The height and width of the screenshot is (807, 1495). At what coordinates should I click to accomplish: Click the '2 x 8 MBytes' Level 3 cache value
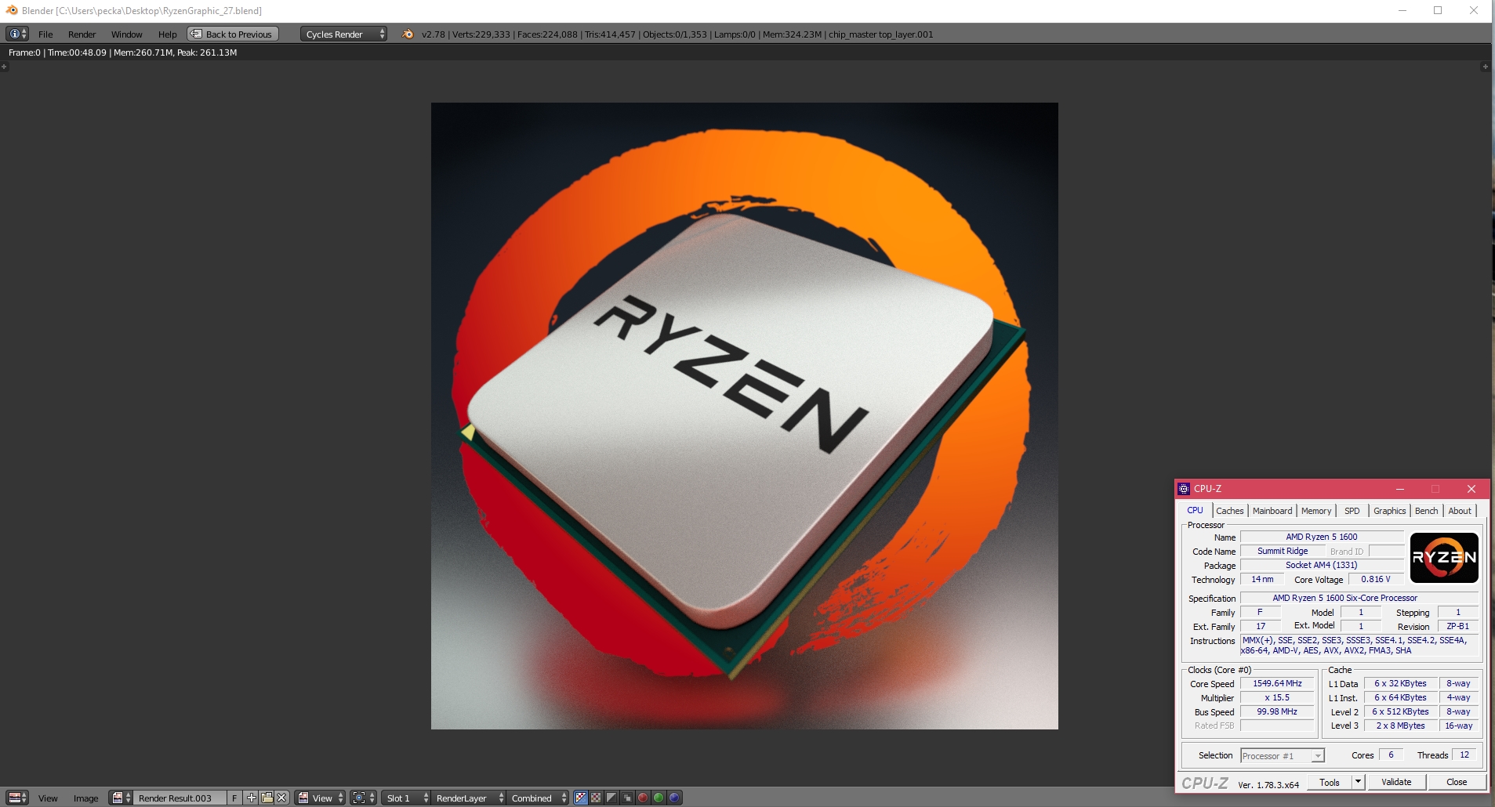(1400, 726)
